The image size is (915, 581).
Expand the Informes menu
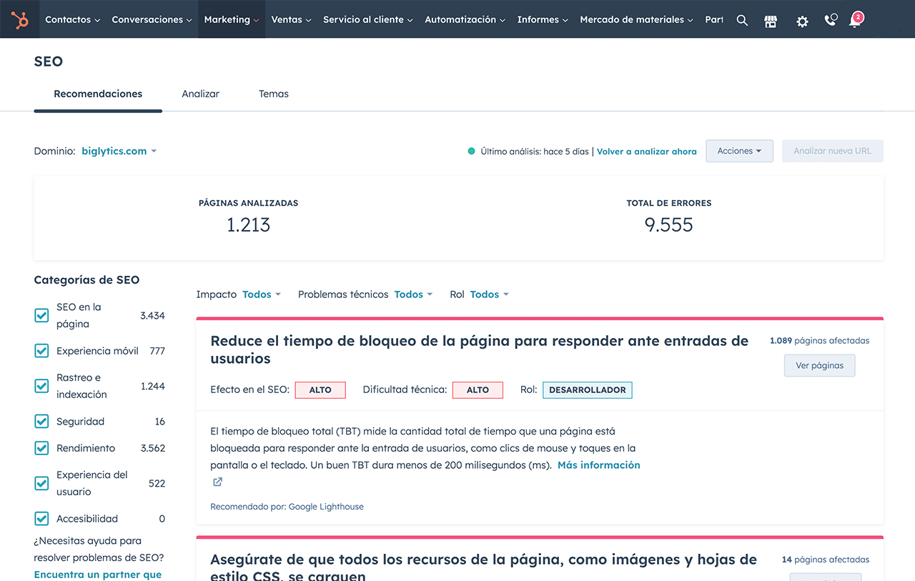[543, 20]
